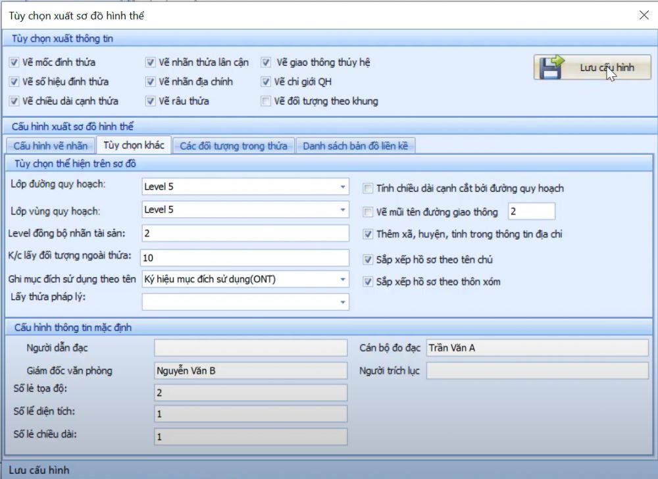
Task: Uncheck Vẽ râu thửa option
Action: [x=150, y=101]
